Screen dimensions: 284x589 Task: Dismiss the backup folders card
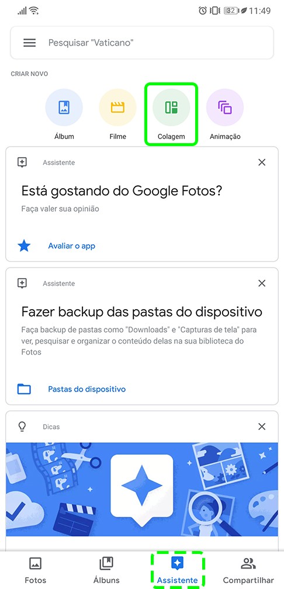(262, 283)
